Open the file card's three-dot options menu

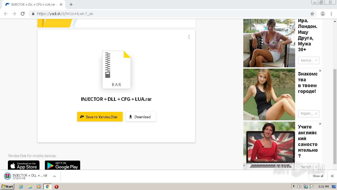[x=189, y=37]
